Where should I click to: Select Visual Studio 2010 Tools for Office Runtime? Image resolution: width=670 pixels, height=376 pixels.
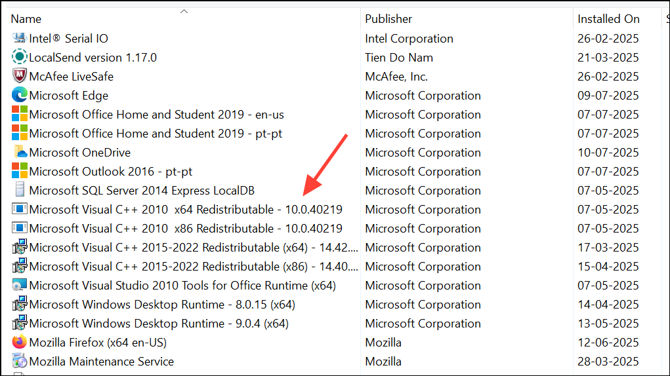pos(182,285)
